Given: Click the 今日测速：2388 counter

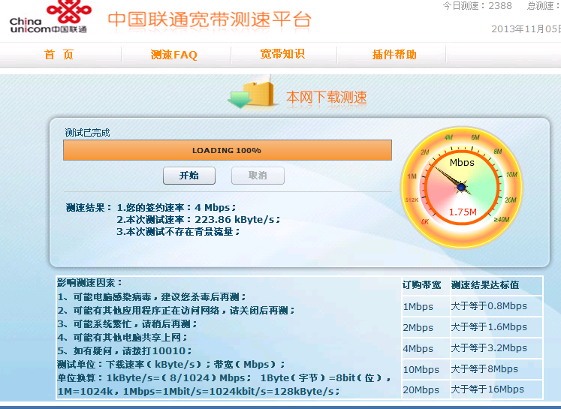Looking at the screenshot, I should (478, 6).
